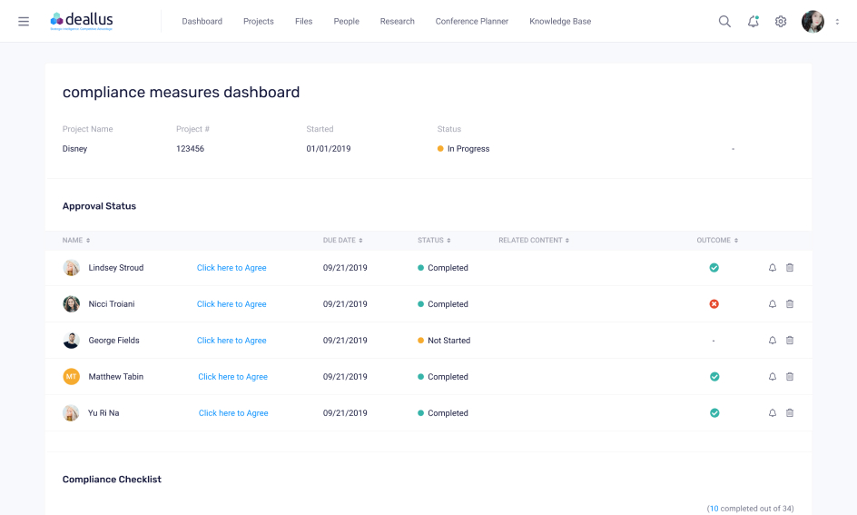This screenshot has height=515, width=857.
Task: Open the notifications bell in header
Action: click(x=753, y=22)
